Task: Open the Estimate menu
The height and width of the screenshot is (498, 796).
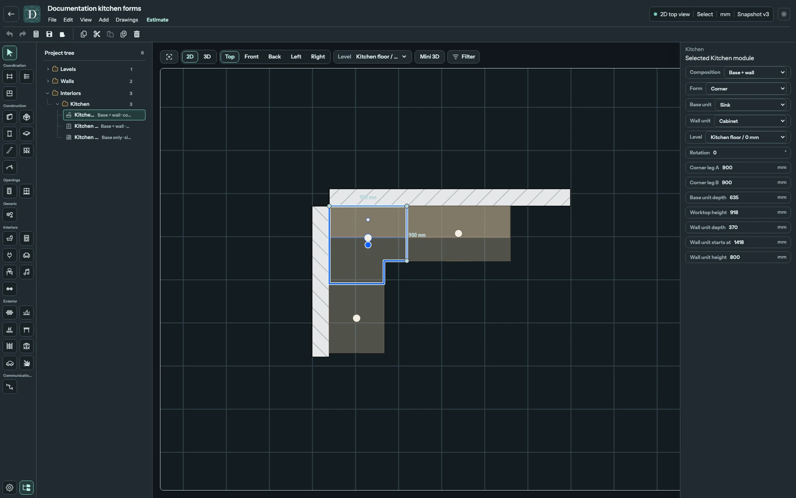Action: coord(158,20)
